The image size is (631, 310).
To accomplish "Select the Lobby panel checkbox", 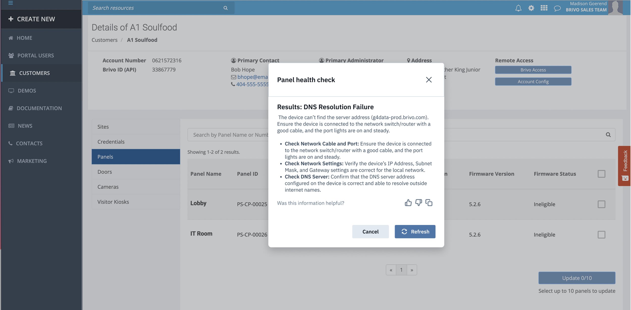I will click(x=601, y=204).
